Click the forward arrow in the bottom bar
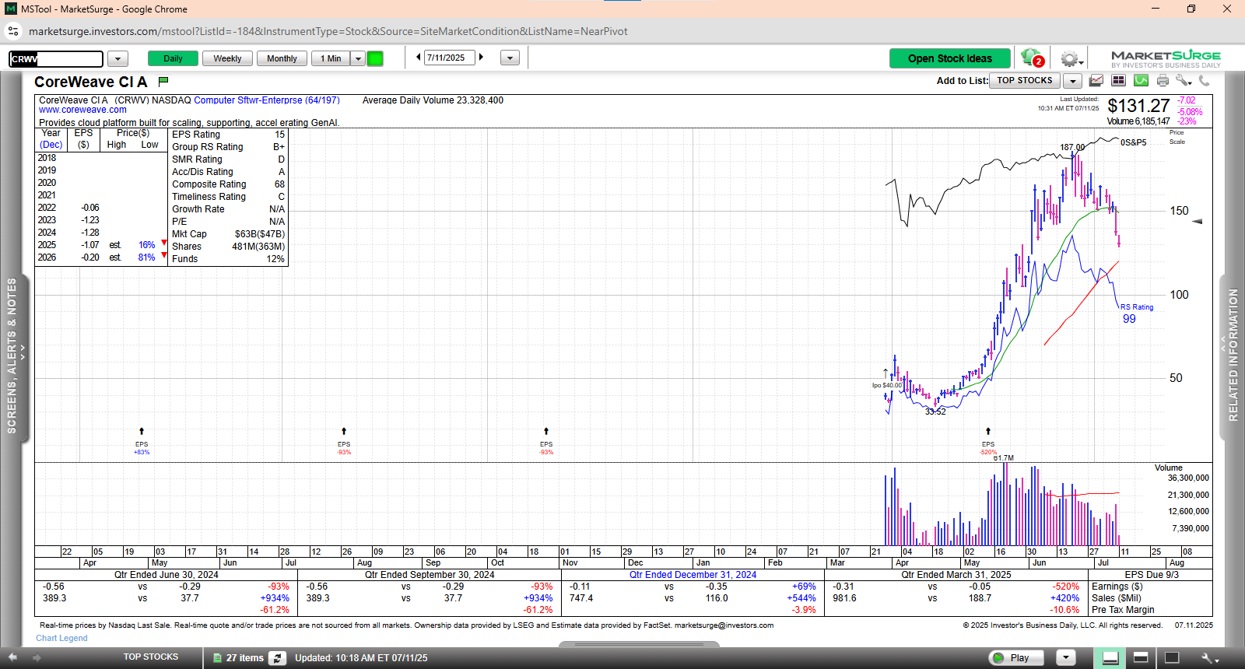This screenshot has width=1245, height=669. [36, 657]
